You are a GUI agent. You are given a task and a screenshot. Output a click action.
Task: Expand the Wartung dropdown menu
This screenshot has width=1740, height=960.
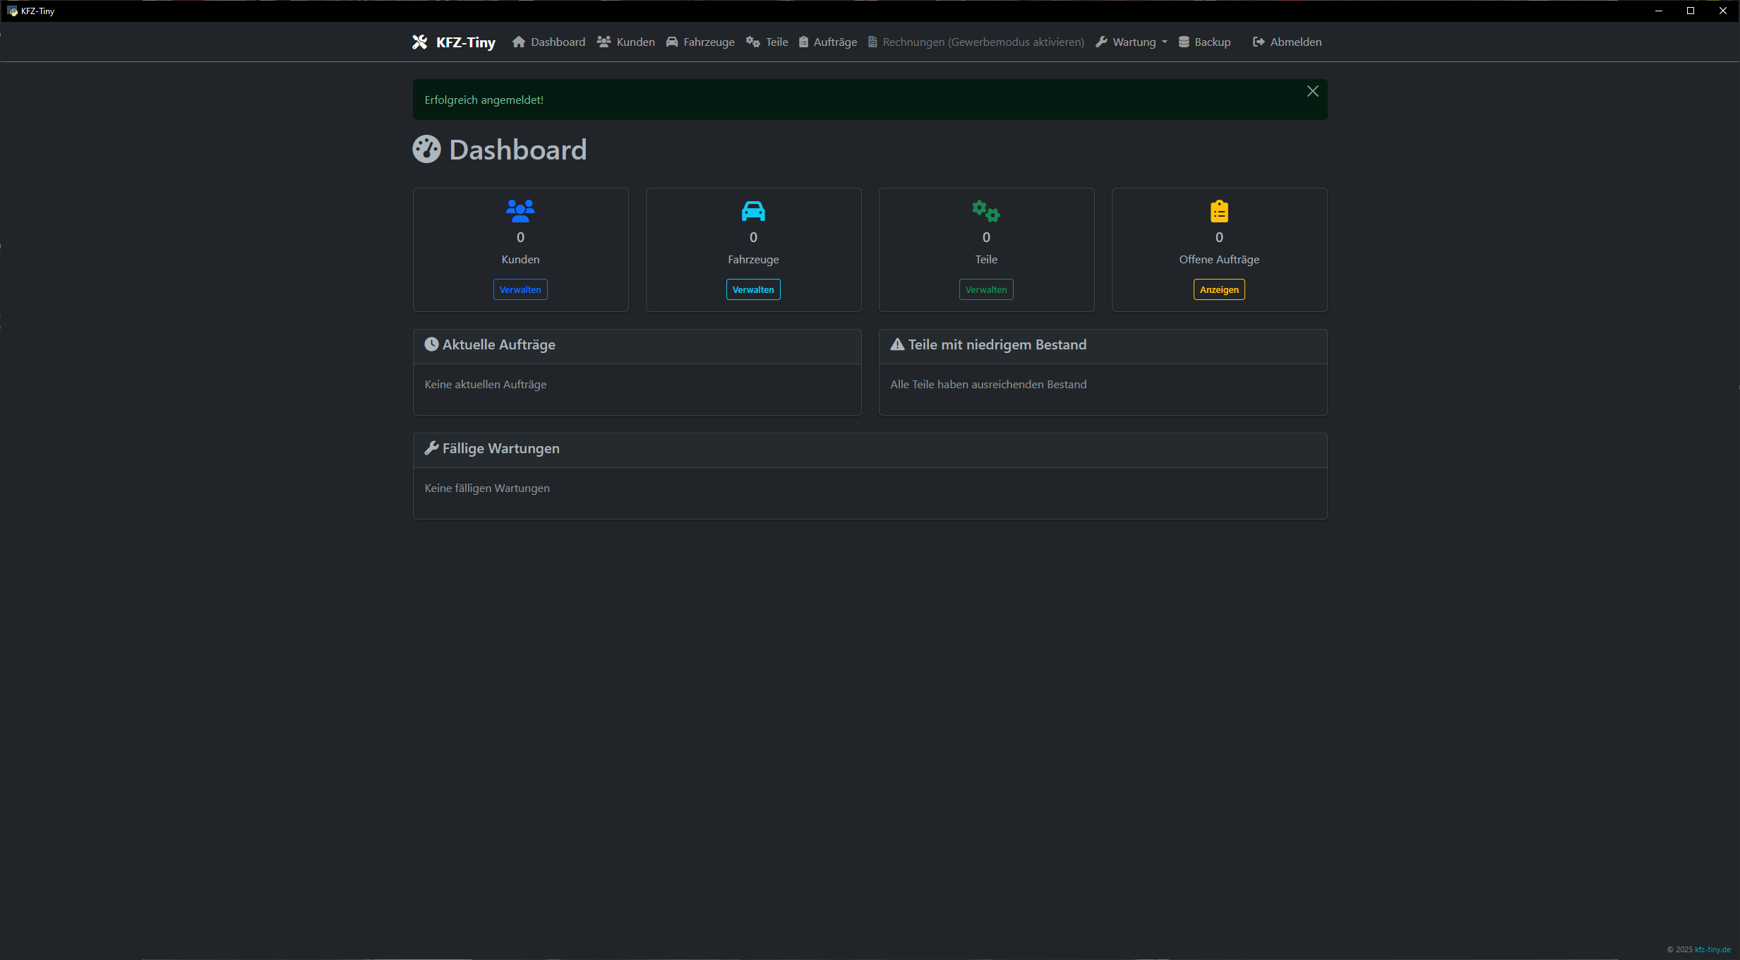[x=1132, y=42]
